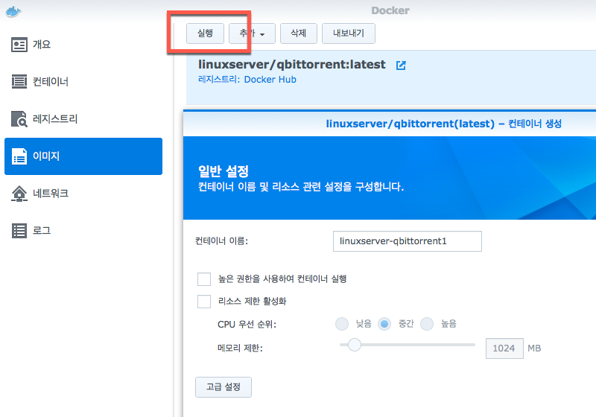Enable 리소스 제한 활성화 checkbox
This screenshot has width=596, height=417.
(204, 302)
